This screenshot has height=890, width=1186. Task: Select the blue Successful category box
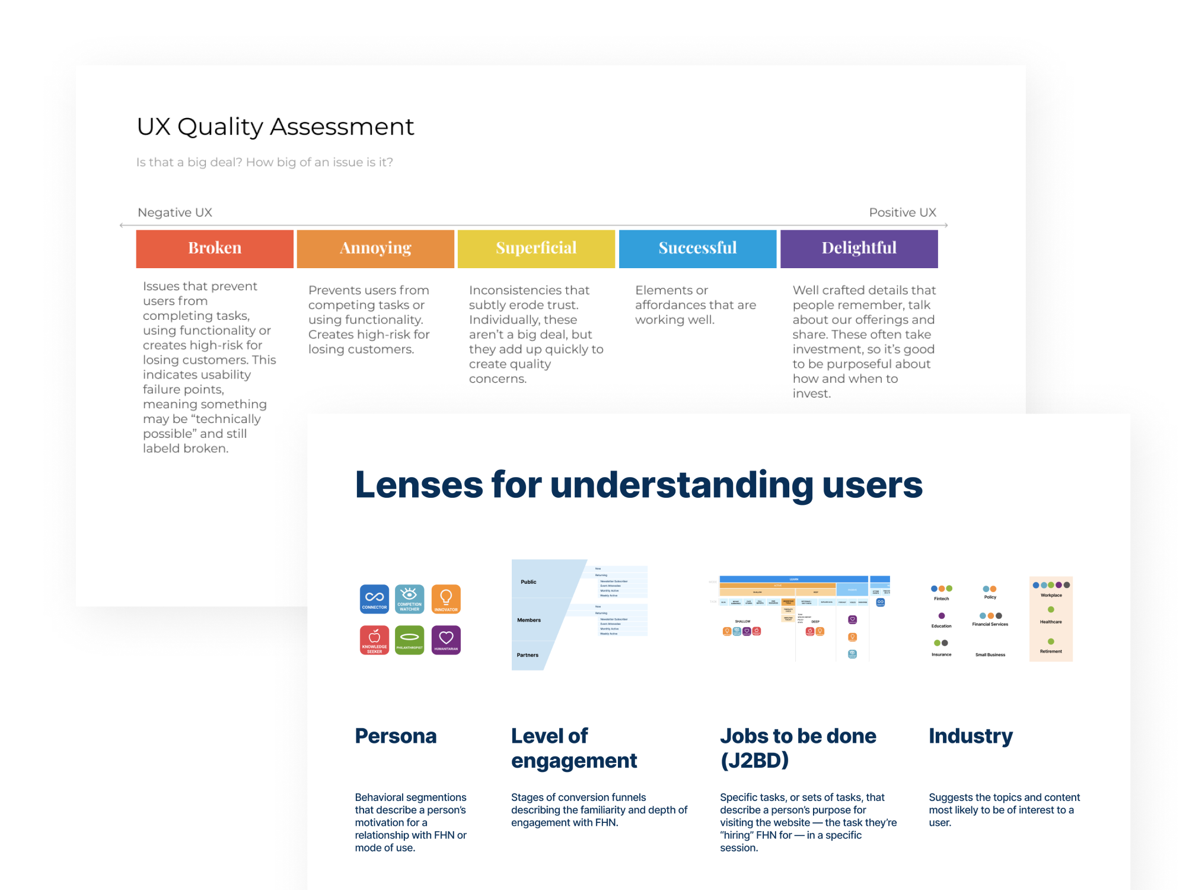tap(697, 249)
